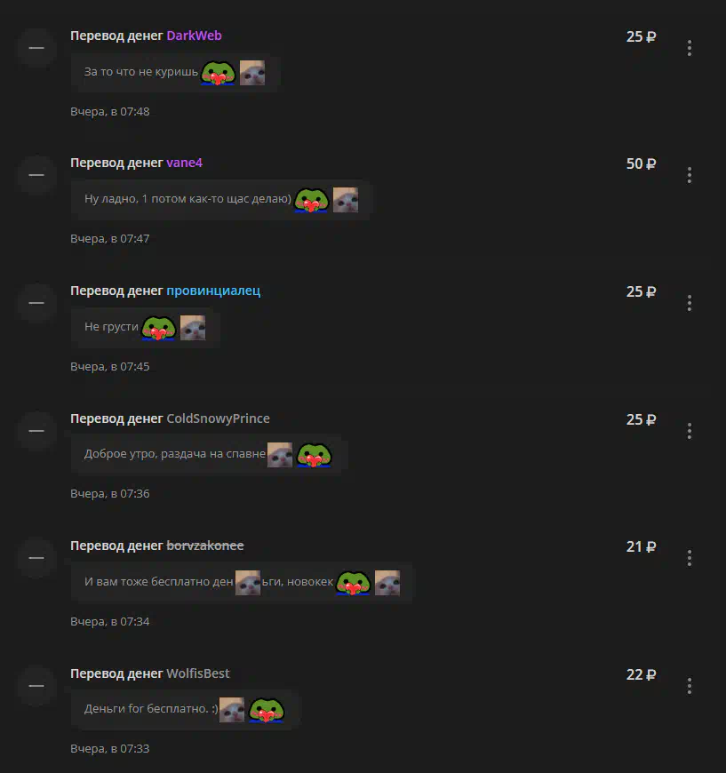Click the minus icon beside vane4 transfer
This screenshot has height=773, width=726.
coord(36,175)
